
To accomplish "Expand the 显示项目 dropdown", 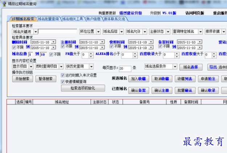I will point(31,67).
